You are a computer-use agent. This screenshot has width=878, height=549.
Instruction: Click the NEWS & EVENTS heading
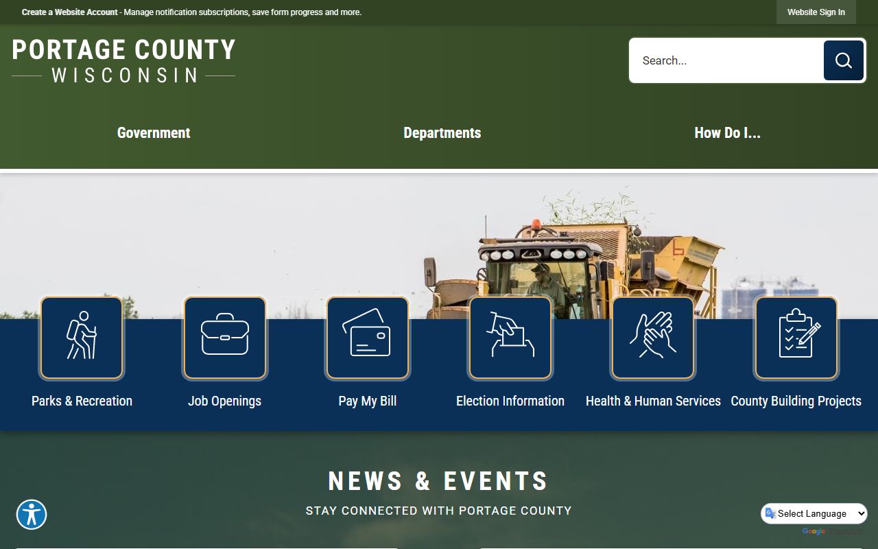pyautogui.click(x=439, y=481)
